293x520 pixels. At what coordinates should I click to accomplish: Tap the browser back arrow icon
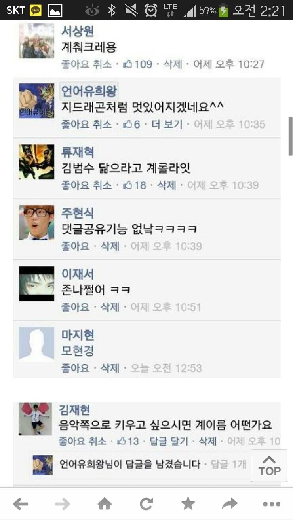pos(21,503)
